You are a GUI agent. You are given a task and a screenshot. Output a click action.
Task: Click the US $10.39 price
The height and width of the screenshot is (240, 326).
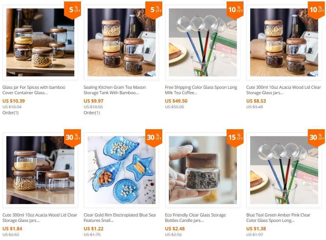[14, 101]
